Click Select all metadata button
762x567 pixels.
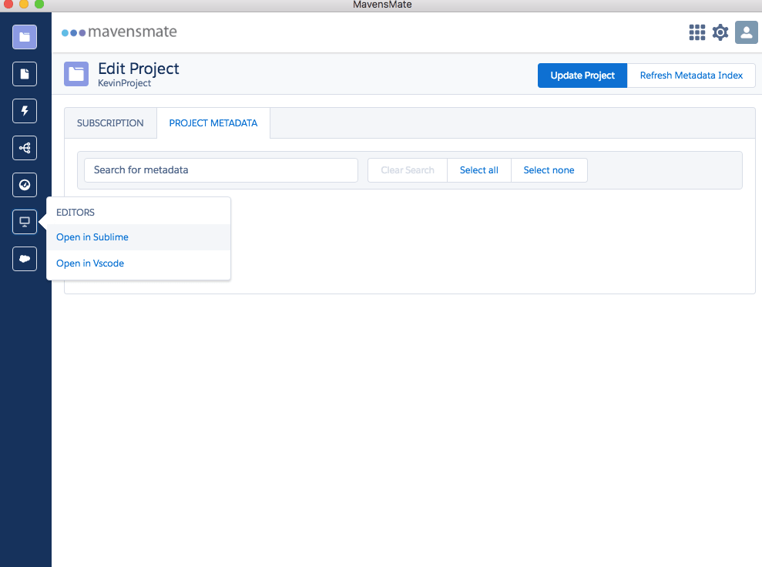pos(478,170)
